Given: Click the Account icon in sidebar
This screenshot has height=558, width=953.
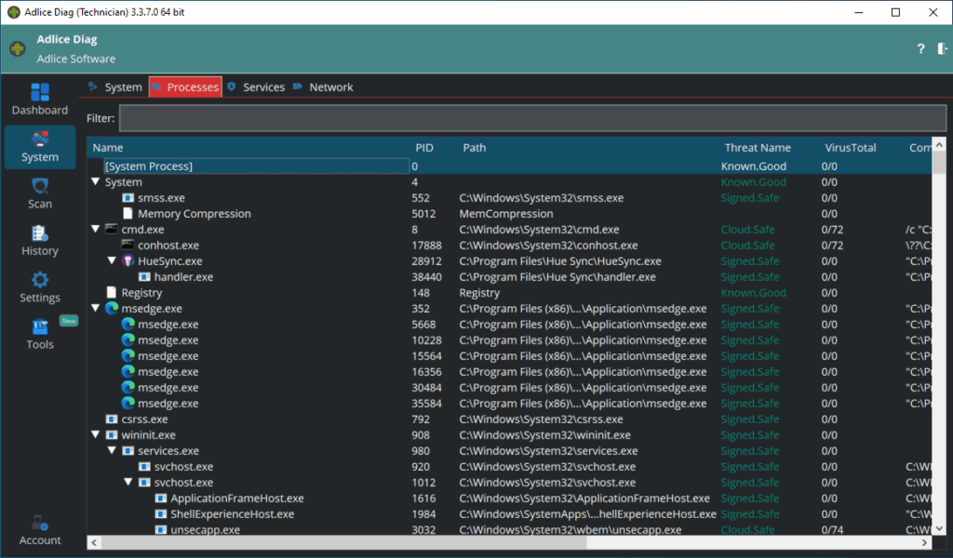Looking at the screenshot, I should (x=40, y=524).
